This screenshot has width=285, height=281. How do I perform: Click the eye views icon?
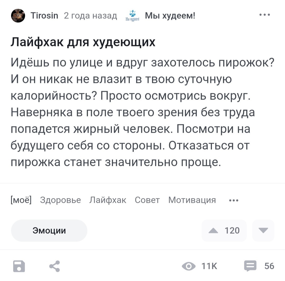coord(188,266)
